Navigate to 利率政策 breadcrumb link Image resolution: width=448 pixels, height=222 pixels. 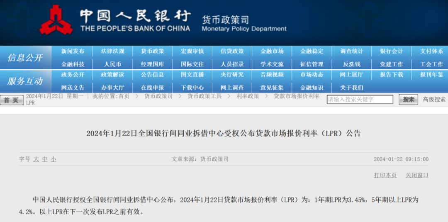(x=248, y=96)
